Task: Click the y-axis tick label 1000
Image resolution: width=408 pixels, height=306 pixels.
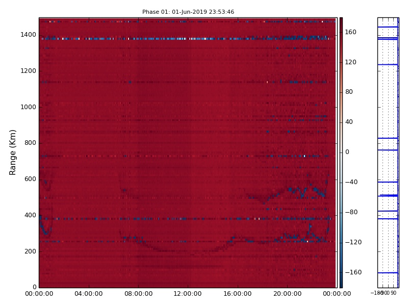Action: pyautogui.click(x=29, y=107)
